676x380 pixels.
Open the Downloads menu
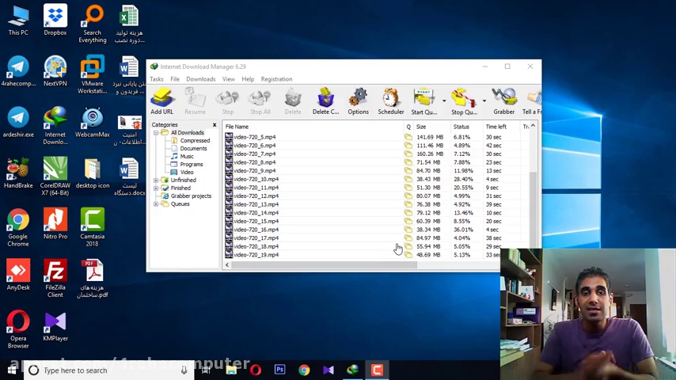pos(200,79)
